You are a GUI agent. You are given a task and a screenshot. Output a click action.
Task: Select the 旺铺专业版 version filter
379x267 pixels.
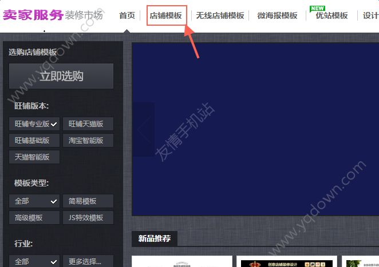pos(34,124)
